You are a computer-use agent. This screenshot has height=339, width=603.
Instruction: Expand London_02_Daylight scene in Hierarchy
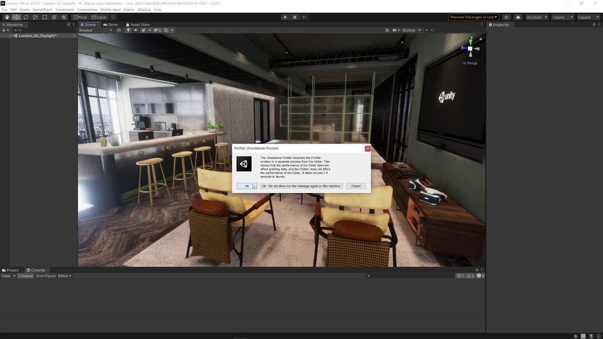click(x=11, y=36)
